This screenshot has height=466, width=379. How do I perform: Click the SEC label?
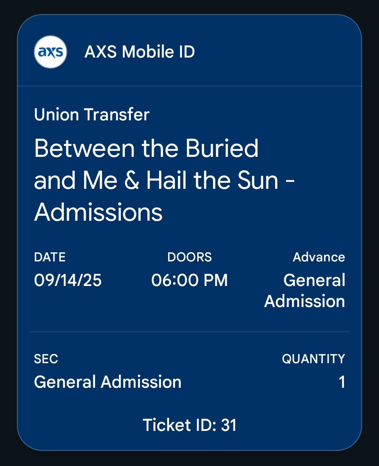(x=46, y=359)
